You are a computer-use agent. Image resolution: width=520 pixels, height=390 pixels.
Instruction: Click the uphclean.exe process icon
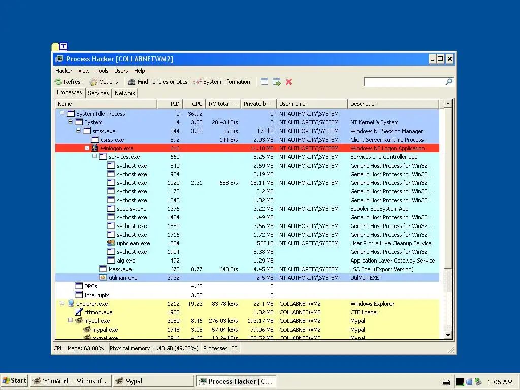[x=111, y=243]
